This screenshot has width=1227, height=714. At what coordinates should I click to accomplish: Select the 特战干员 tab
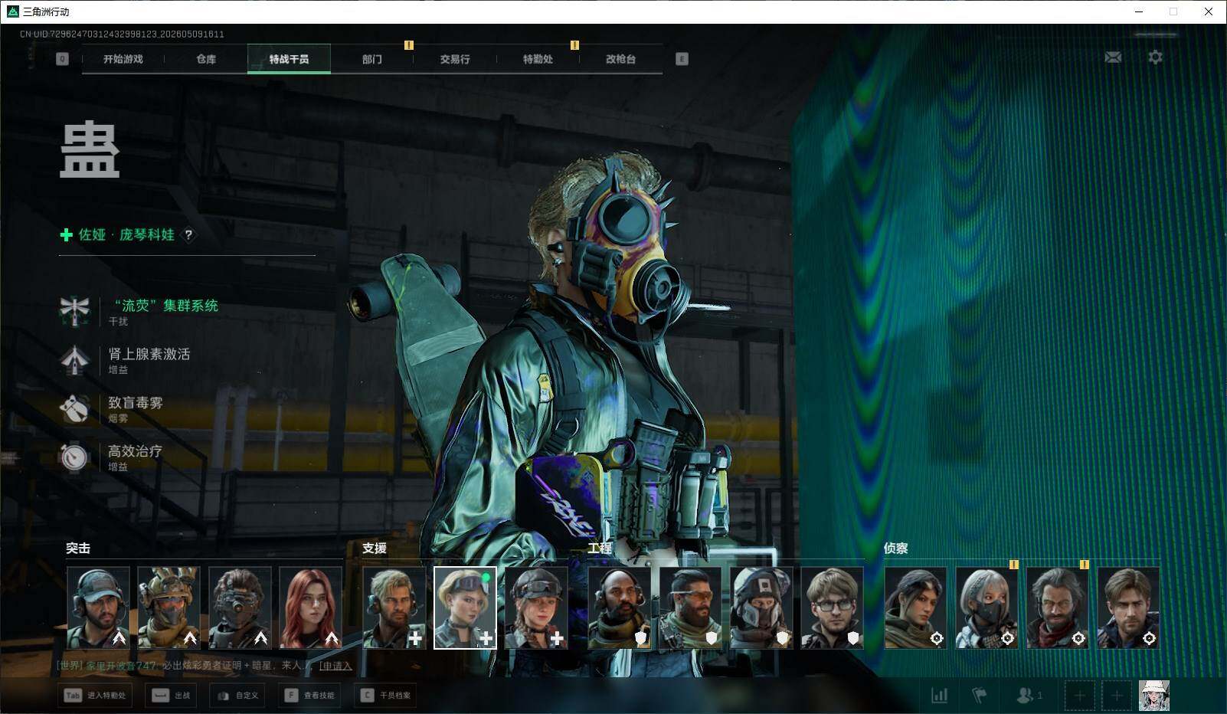point(289,59)
